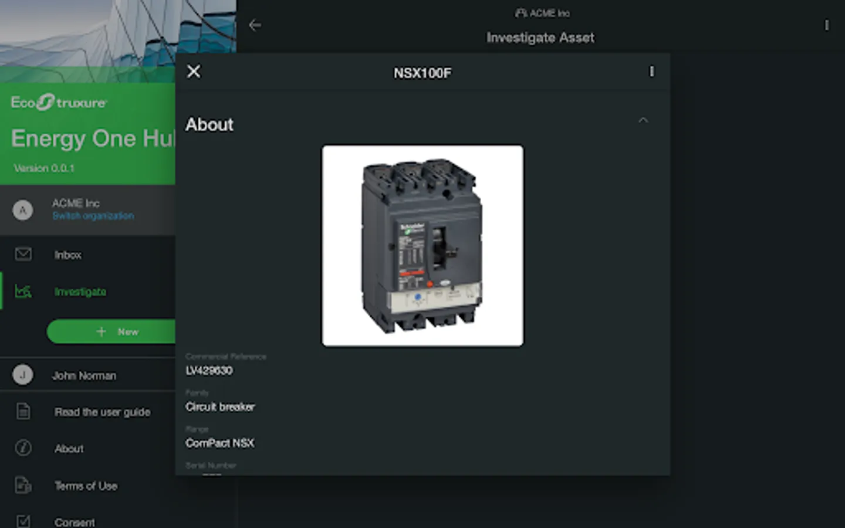This screenshot has height=528, width=845.
Task: View the circuit breaker product image
Action: 422,246
